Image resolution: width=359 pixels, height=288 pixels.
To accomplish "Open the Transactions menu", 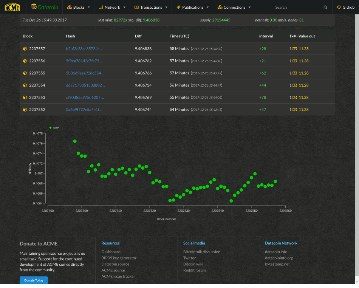I will pos(151,7).
